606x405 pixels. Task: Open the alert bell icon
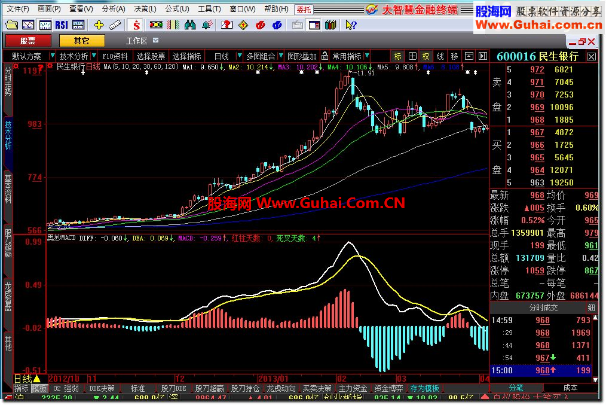207,25
